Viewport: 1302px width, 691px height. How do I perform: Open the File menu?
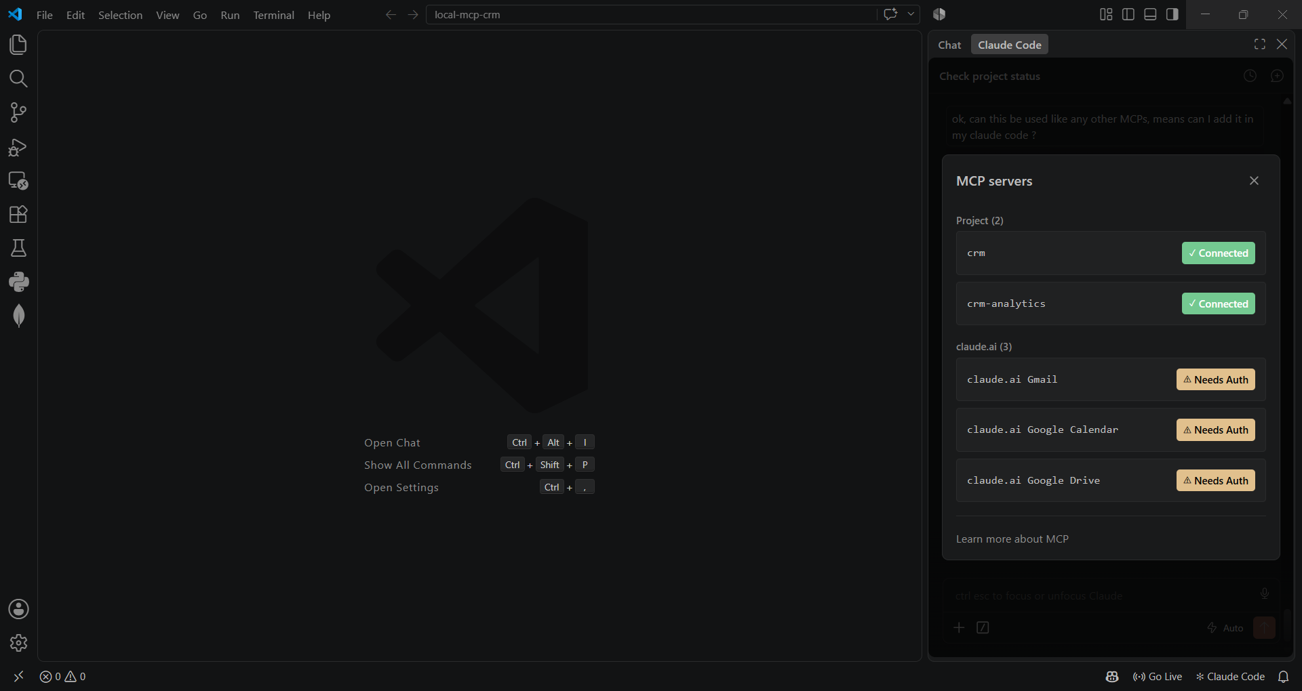pos(45,15)
